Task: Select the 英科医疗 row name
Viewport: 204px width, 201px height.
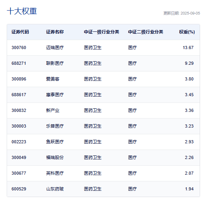Action: coord(55,173)
